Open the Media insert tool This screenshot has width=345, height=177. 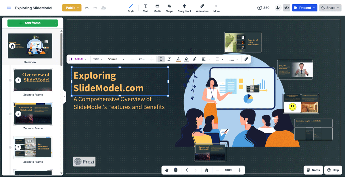tap(157, 8)
